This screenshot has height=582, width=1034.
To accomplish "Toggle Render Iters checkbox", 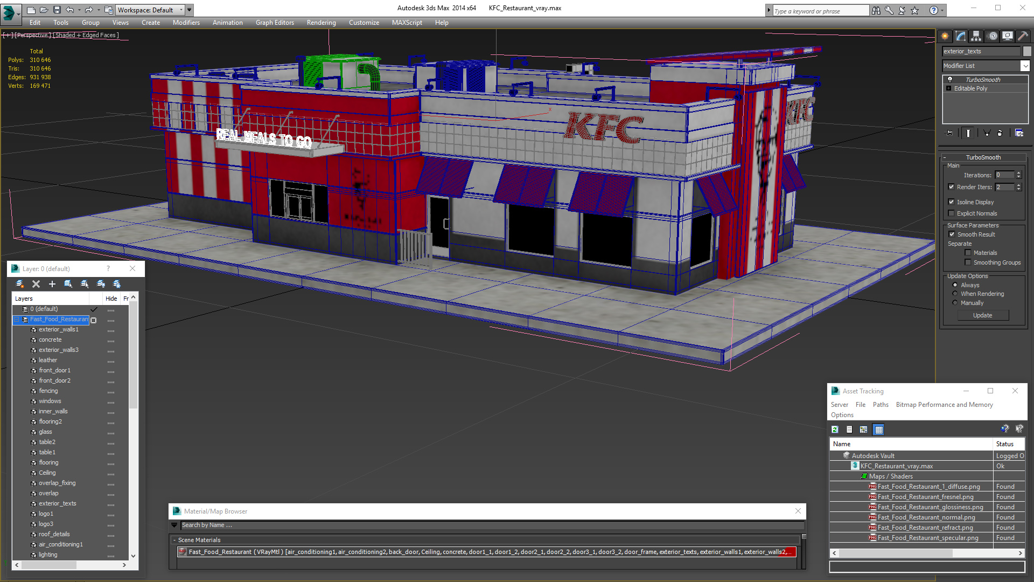I will 952,187.
